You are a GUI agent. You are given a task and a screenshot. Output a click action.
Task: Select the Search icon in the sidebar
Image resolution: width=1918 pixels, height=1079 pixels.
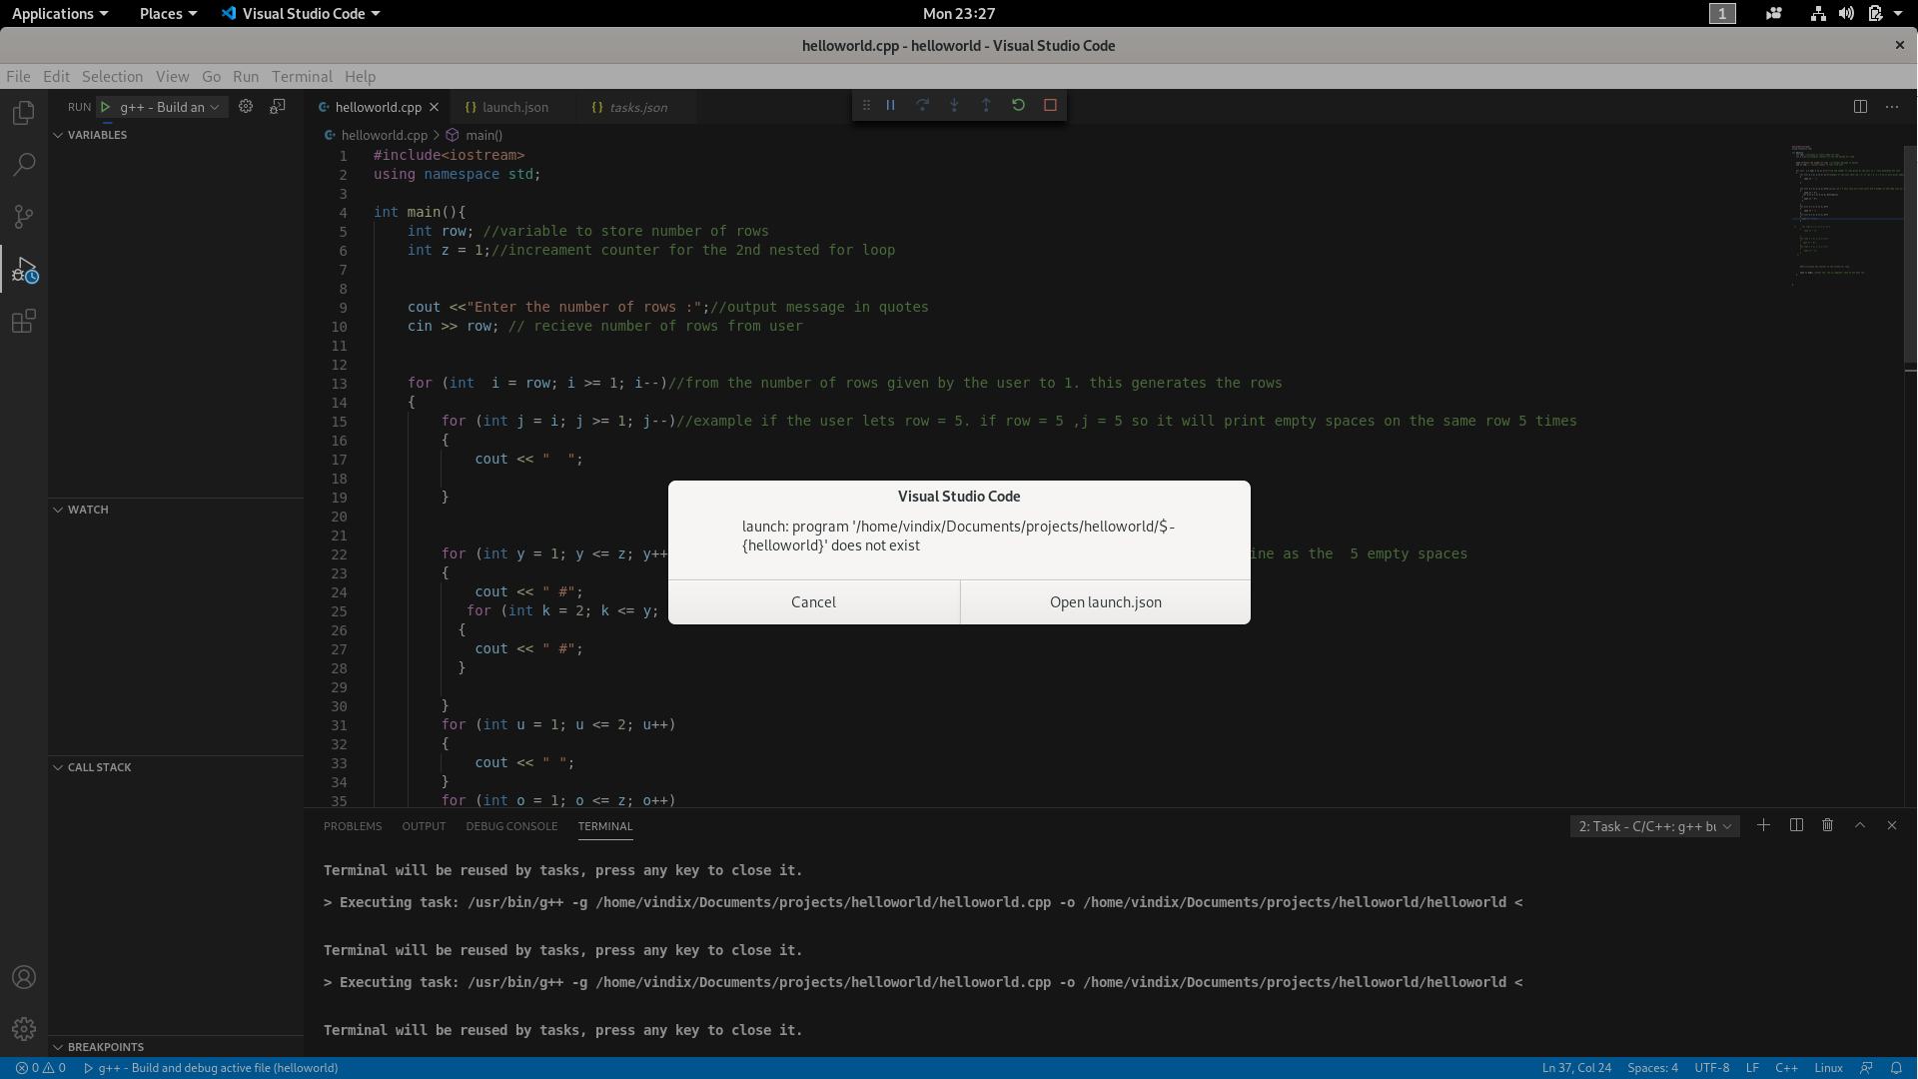pos(23,164)
